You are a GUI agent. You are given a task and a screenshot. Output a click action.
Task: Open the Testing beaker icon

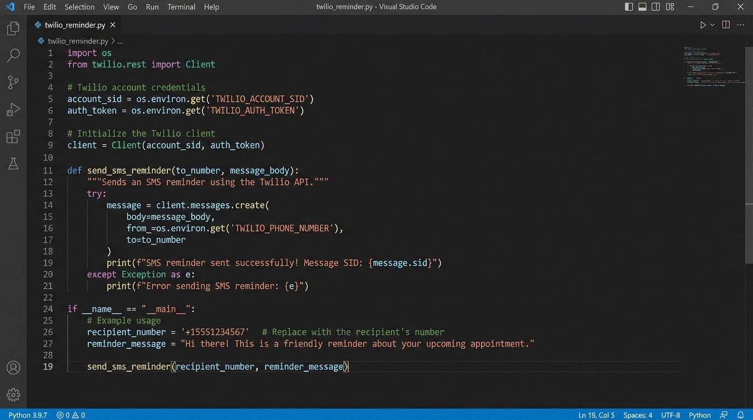pyautogui.click(x=13, y=164)
